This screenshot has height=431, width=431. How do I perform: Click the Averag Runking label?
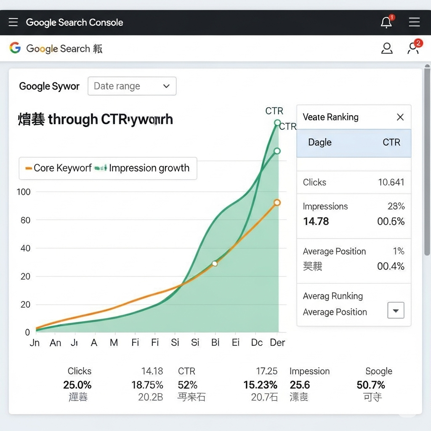point(333,296)
